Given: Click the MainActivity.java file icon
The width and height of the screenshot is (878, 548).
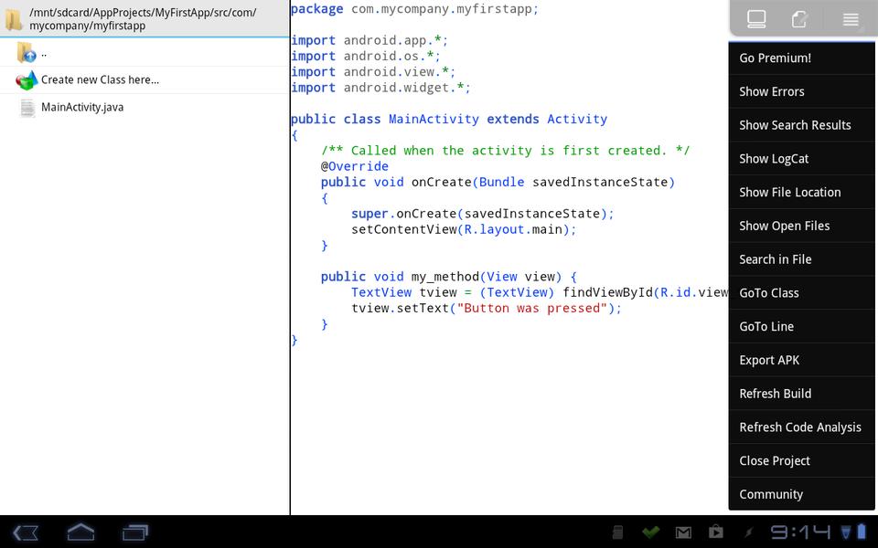Looking at the screenshot, I should pos(27,108).
